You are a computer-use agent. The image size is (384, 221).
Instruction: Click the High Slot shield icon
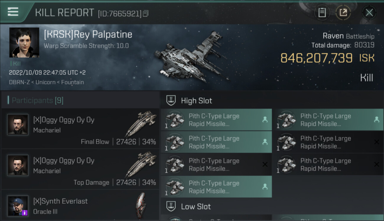coord(171,100)
